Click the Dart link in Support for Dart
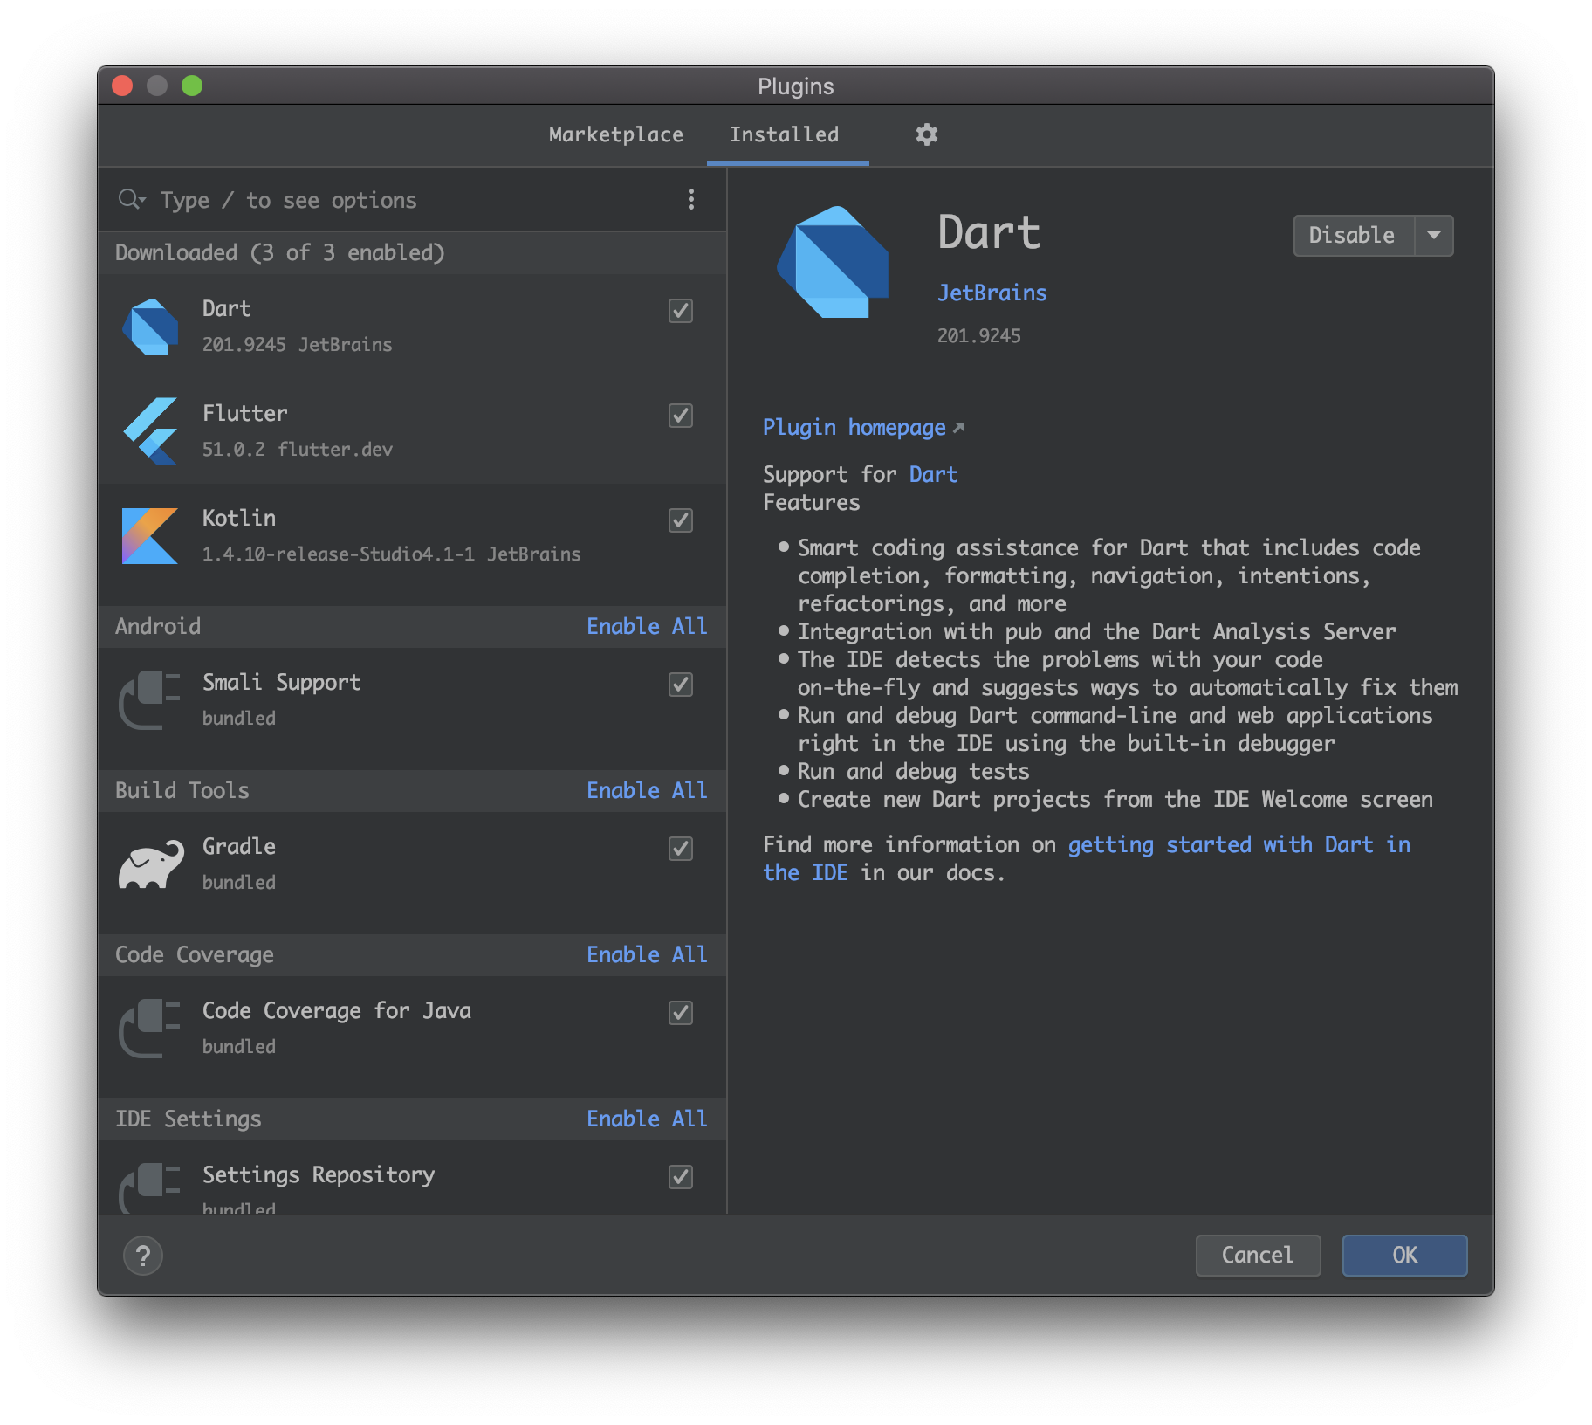Image resolution: width=1592 pixels, height=1425 pixels. click(934, 475)
